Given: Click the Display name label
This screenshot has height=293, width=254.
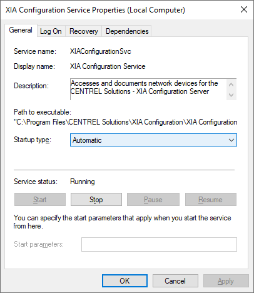Looking at the screenshot, I should [34, 66].
